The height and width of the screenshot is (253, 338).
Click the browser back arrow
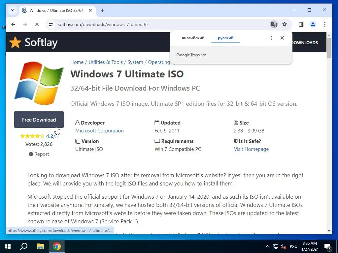pyautogui.click(x=13, y=24)
